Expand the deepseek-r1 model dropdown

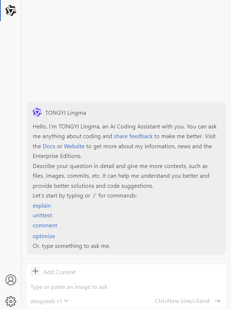50,301
